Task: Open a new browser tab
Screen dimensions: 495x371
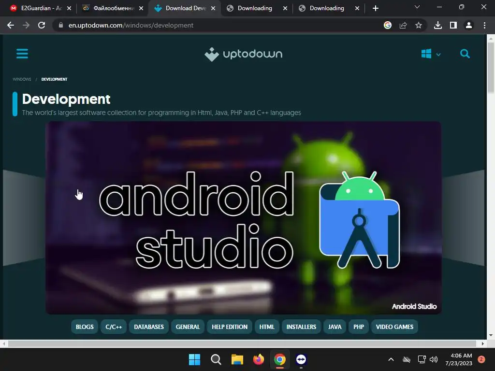Action: 375,8
